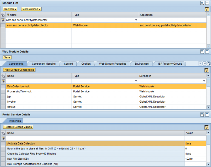Open Type filter dropdown in Module List
This screenshot has height=167, width=211.
coord(136,20)
